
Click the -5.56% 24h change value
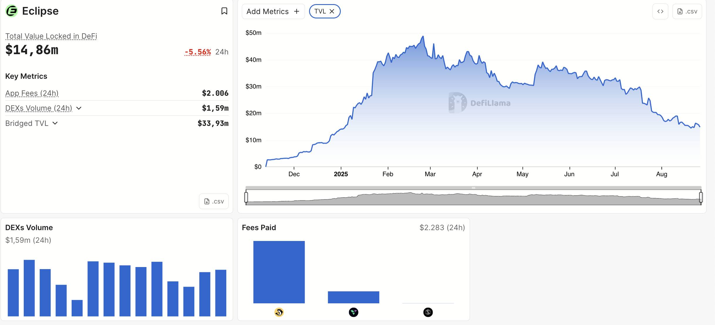(x=198, y=52)
